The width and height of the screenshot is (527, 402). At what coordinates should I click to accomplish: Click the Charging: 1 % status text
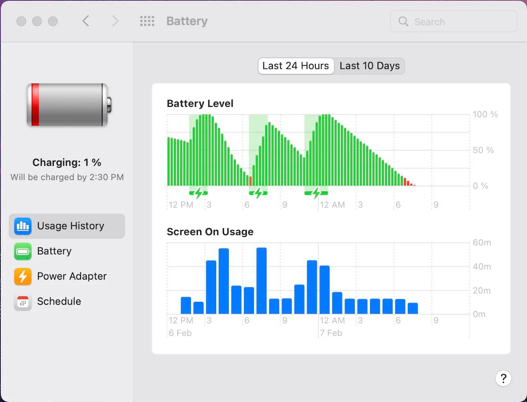tap(67, 162)
